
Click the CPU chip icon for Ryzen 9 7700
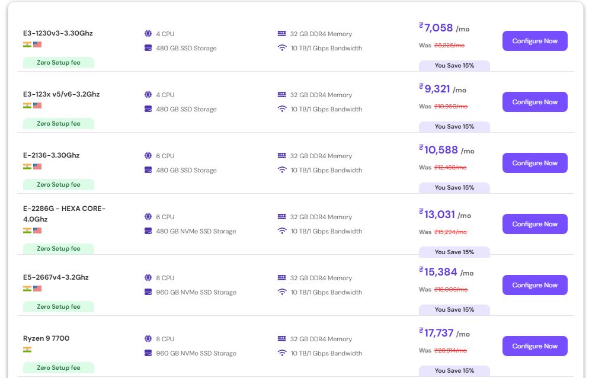pos(148,339)
